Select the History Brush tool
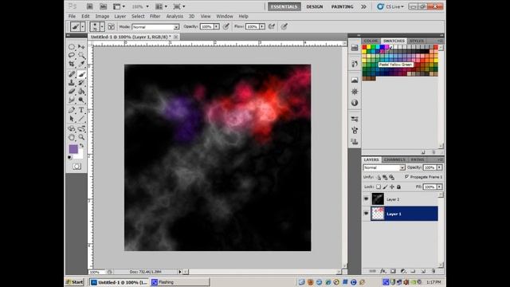The width and height of the screenshot is (510, 287). tap(81, 83)
